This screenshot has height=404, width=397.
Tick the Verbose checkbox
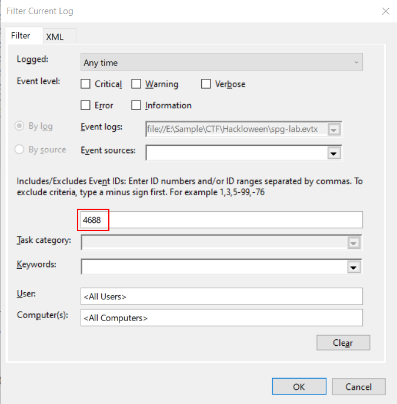coord(206,84)
